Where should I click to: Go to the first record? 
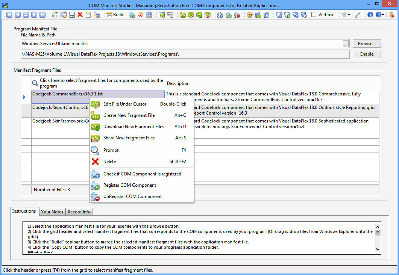pyautogui.click(x=9, y=15)
